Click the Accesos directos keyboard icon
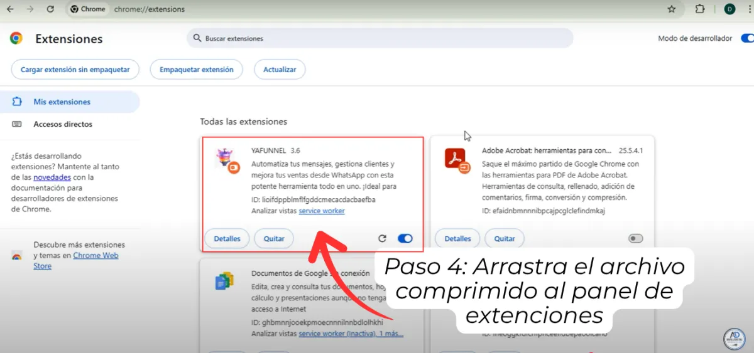754x353 pixels. pyautogui.click(x=17, y=124)
